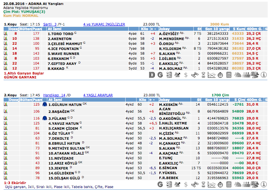Screen dimensions: 273x193
Task: Sort race 1 by Puan column header
Action: pos(37,29)
